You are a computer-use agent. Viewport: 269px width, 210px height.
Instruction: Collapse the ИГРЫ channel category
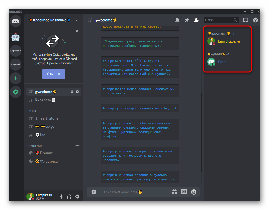[x=32, y=111]
